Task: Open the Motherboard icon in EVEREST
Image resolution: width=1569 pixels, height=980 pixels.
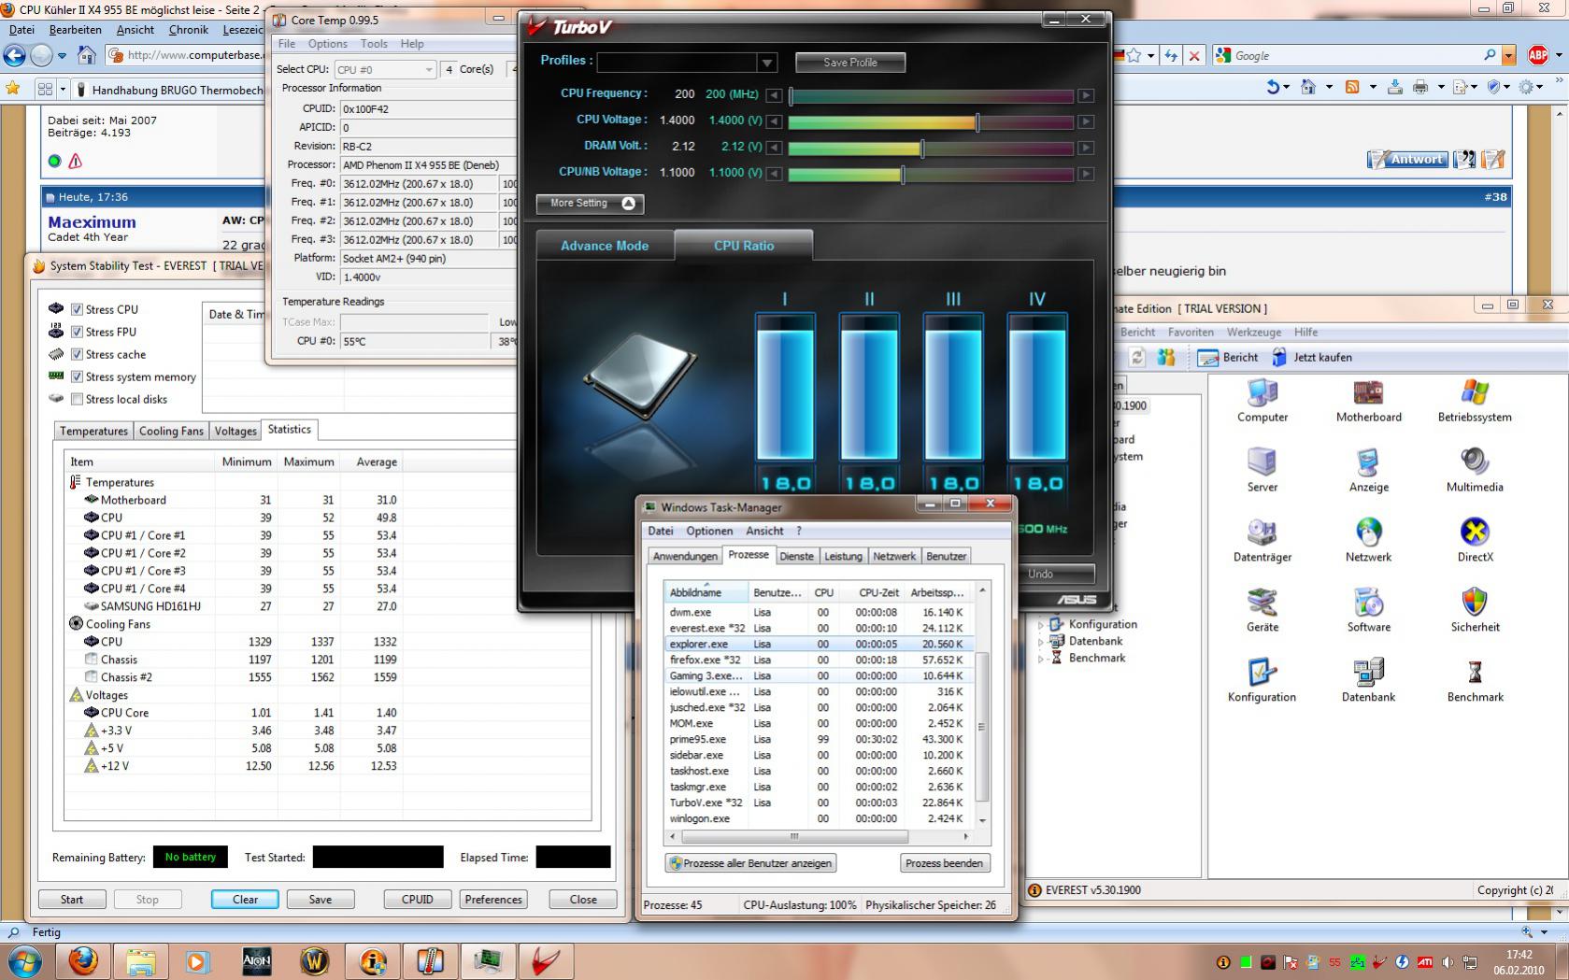Action: (1368, 400)
